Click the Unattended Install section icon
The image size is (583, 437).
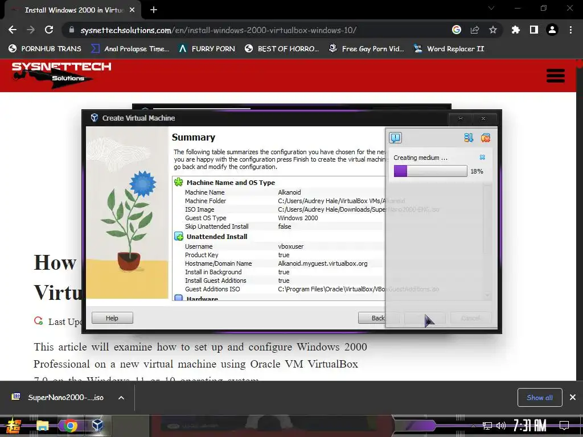click(179, 236)
